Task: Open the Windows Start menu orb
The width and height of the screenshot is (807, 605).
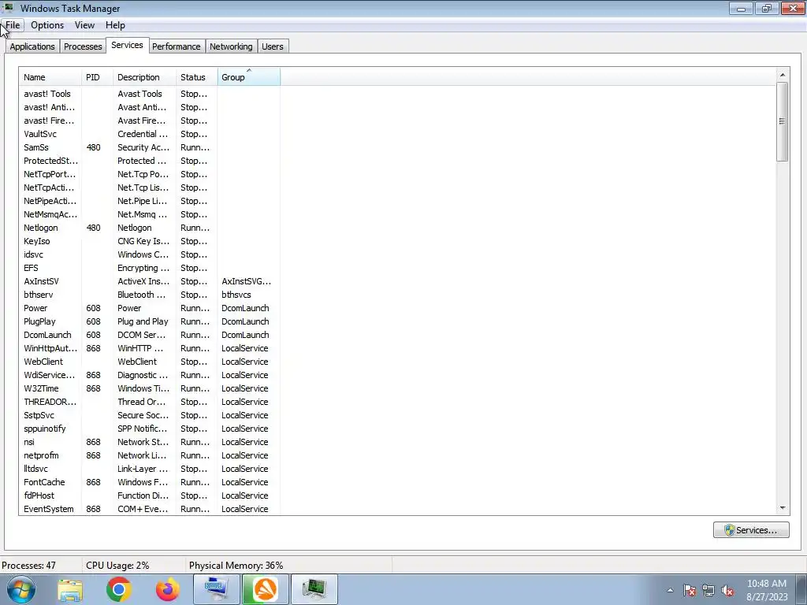Action: [20, 589]
